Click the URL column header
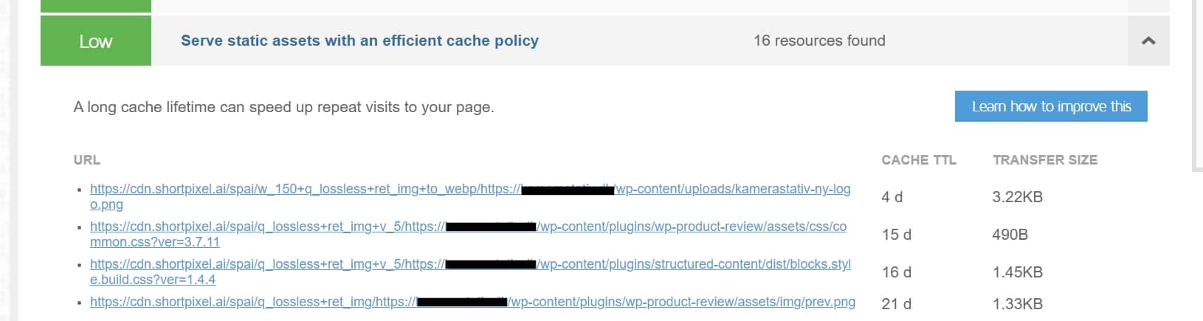The image size is (1203, 321). [x=87, y=160]
